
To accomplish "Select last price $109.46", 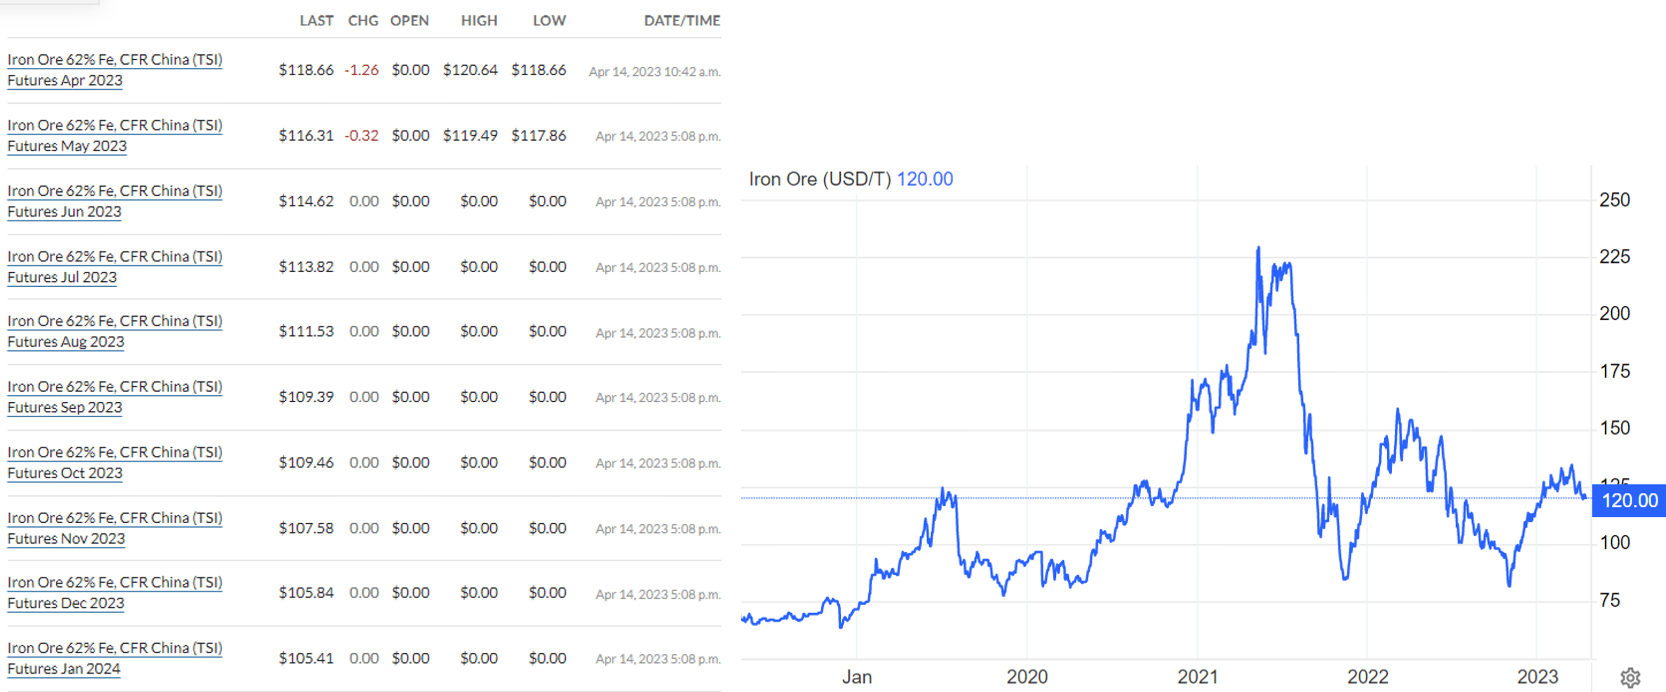I will (306, 463).
